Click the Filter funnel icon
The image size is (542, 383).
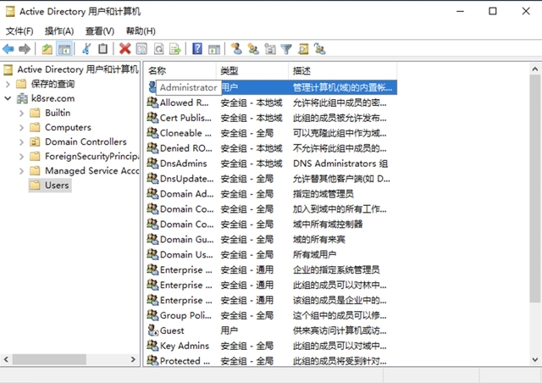[286, 49]
